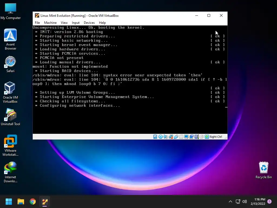Click the shared folders status icon
This screenshot has height=208, width=277.
tap(181, 137)
